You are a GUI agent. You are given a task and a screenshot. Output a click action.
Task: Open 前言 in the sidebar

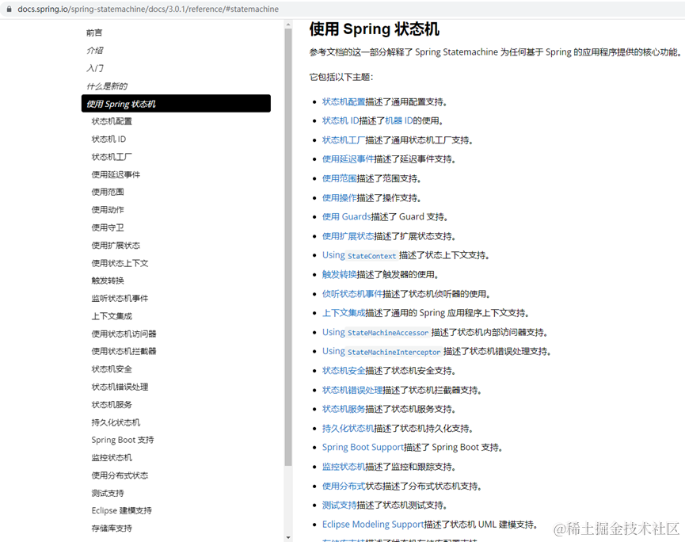coord(94,32)
